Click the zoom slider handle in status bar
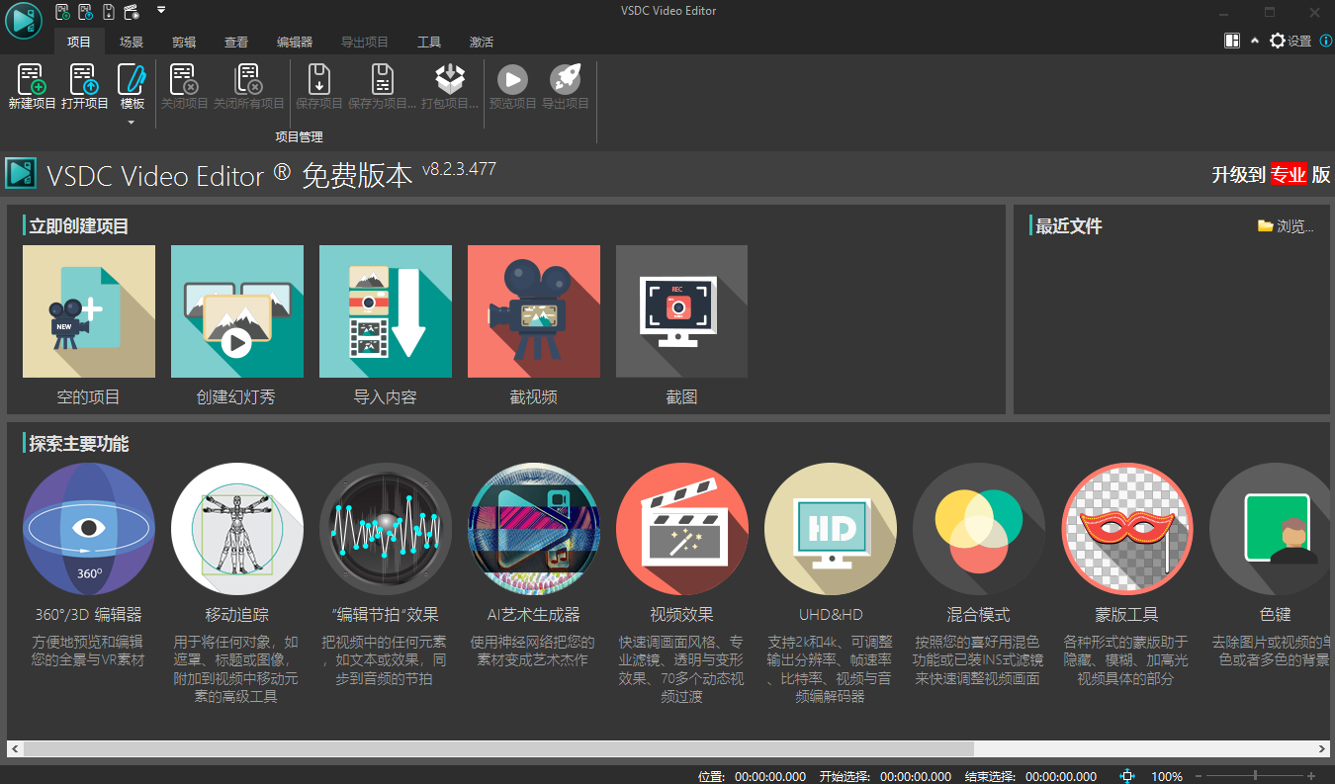 (x=1255, y=776)
